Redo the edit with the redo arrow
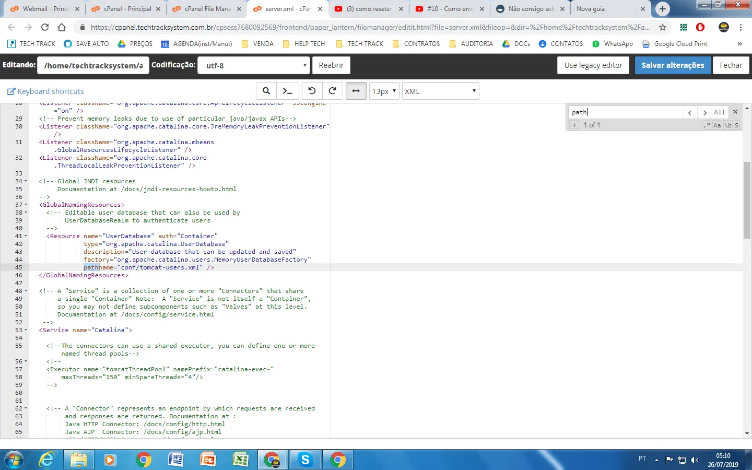The image size is (752, 470). 333,91
